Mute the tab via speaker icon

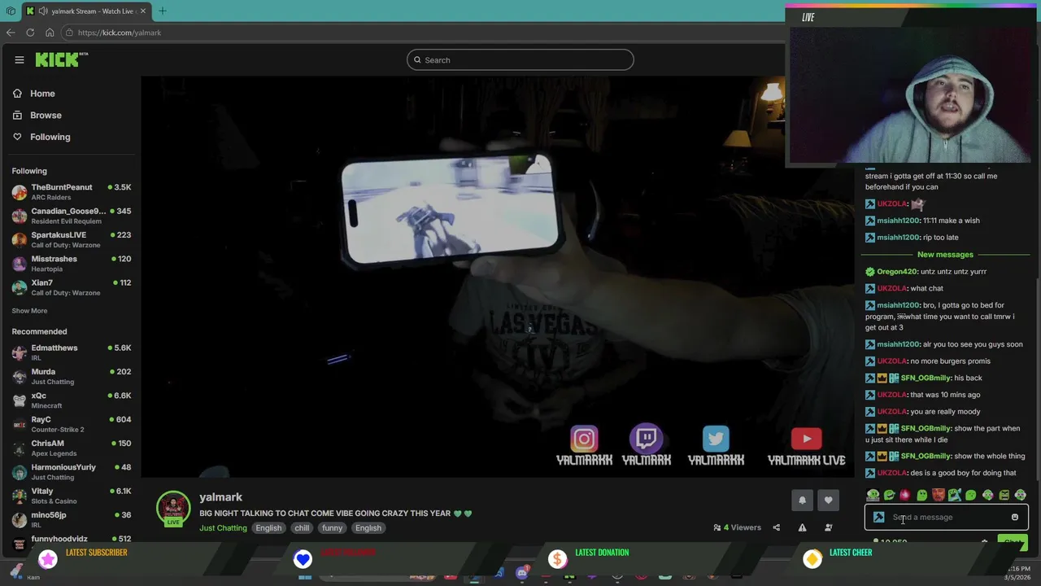[42, 11]
